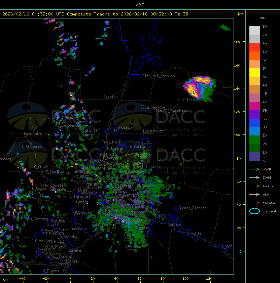Click the 'C_Guido' place label
The height and width of the screenshot is (283, 280).
[41, 167]
